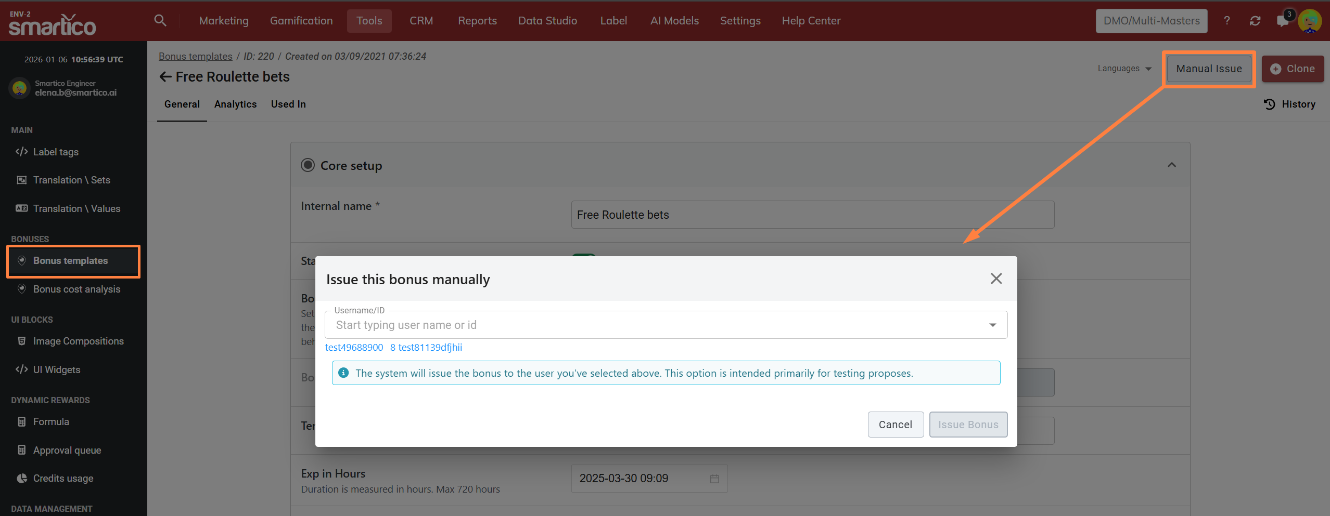The height and width of the screenshot is (516, 1330).
Task: Click the back arrow beside Free Roulette bets
Action: pyautogui.click(x=165, y=77)
